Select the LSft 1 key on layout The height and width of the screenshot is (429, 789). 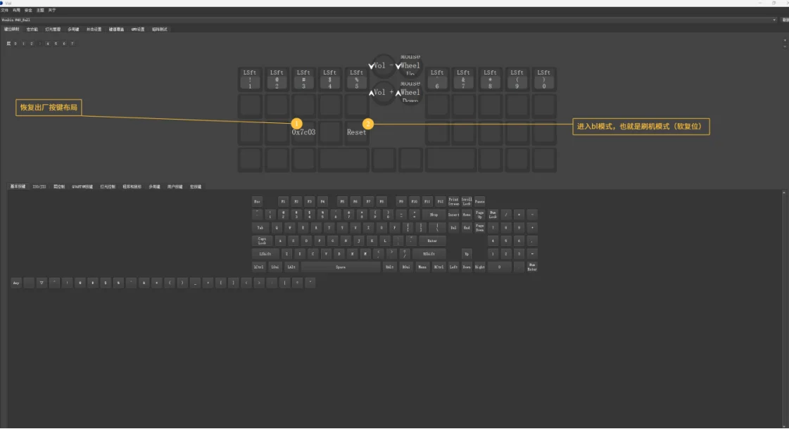coord(250,79)
